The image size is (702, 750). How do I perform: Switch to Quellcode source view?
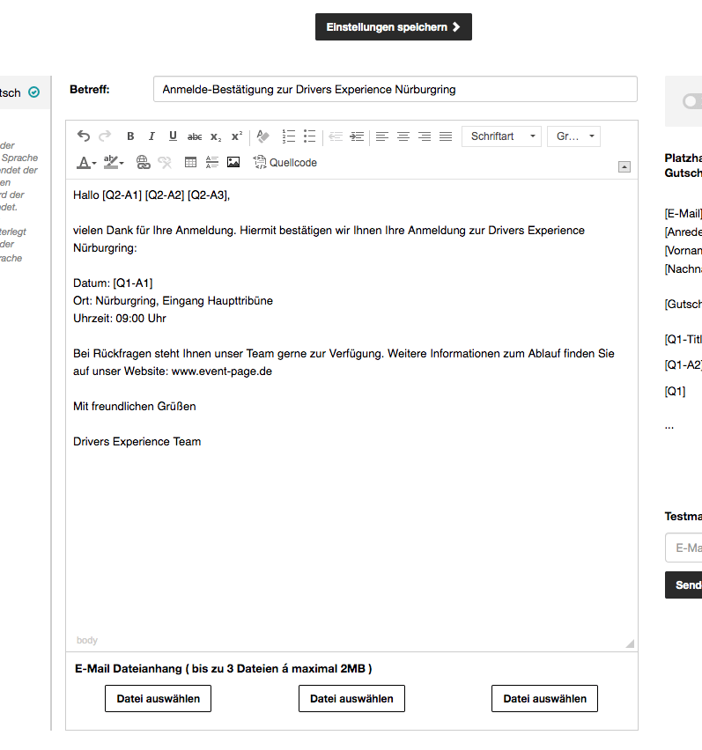click(x=285, y=163)
